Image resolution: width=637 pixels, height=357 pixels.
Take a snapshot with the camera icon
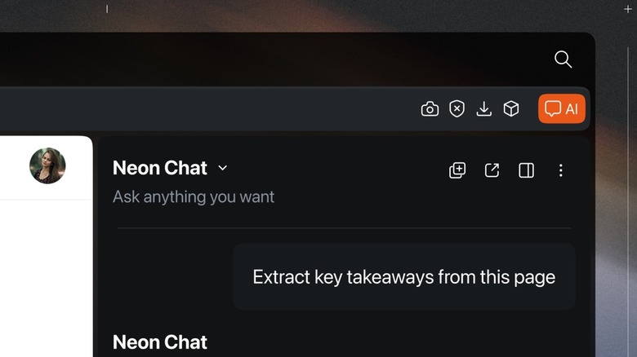click(430, 109)
